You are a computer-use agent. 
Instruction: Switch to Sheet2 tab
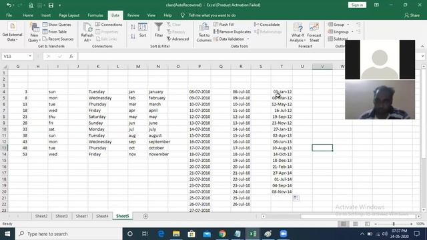coord(41,216)
